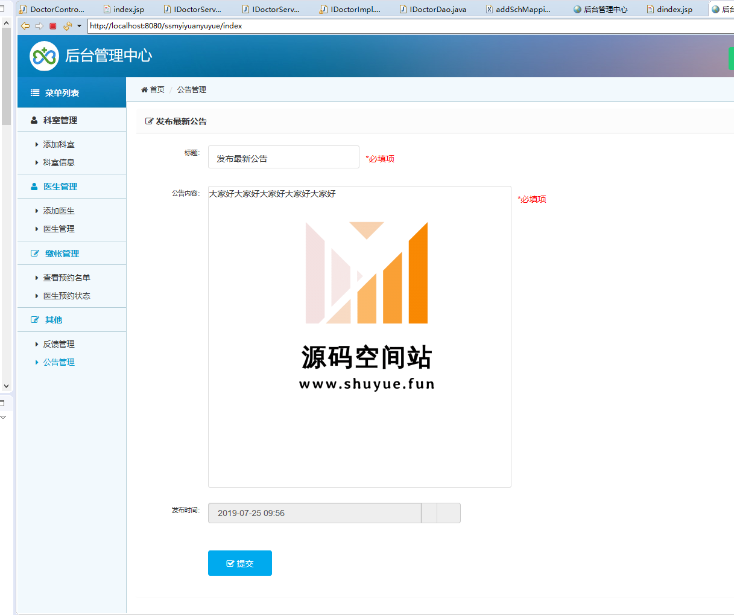Click the 医生管理 section header
This screenshot has height=615, width=734.
click(72, 186)
